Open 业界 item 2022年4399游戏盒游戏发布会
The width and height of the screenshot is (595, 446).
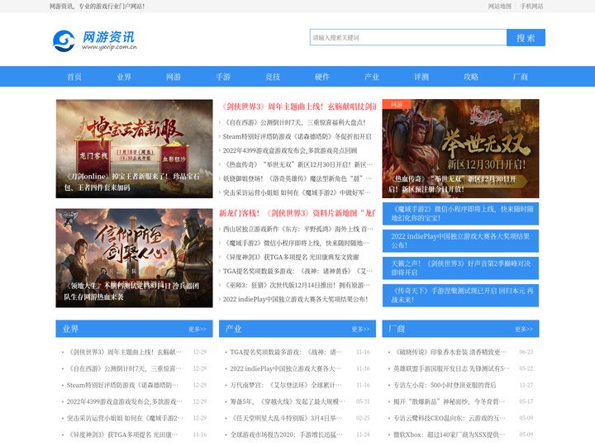[x=125, y=401]
